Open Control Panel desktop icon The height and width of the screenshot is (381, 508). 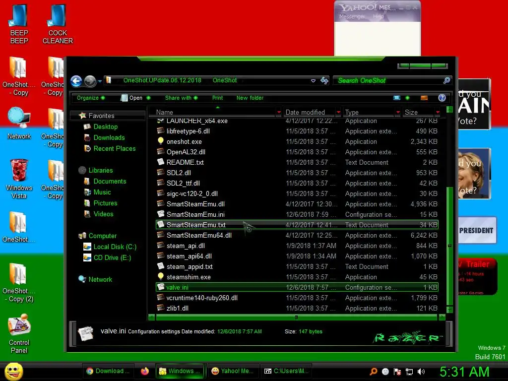coord(19,334)
